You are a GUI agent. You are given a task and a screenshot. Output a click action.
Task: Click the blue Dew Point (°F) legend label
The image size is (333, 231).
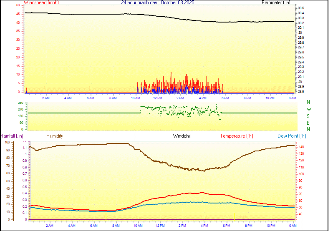pyautogui.click(x=292, y=136)
